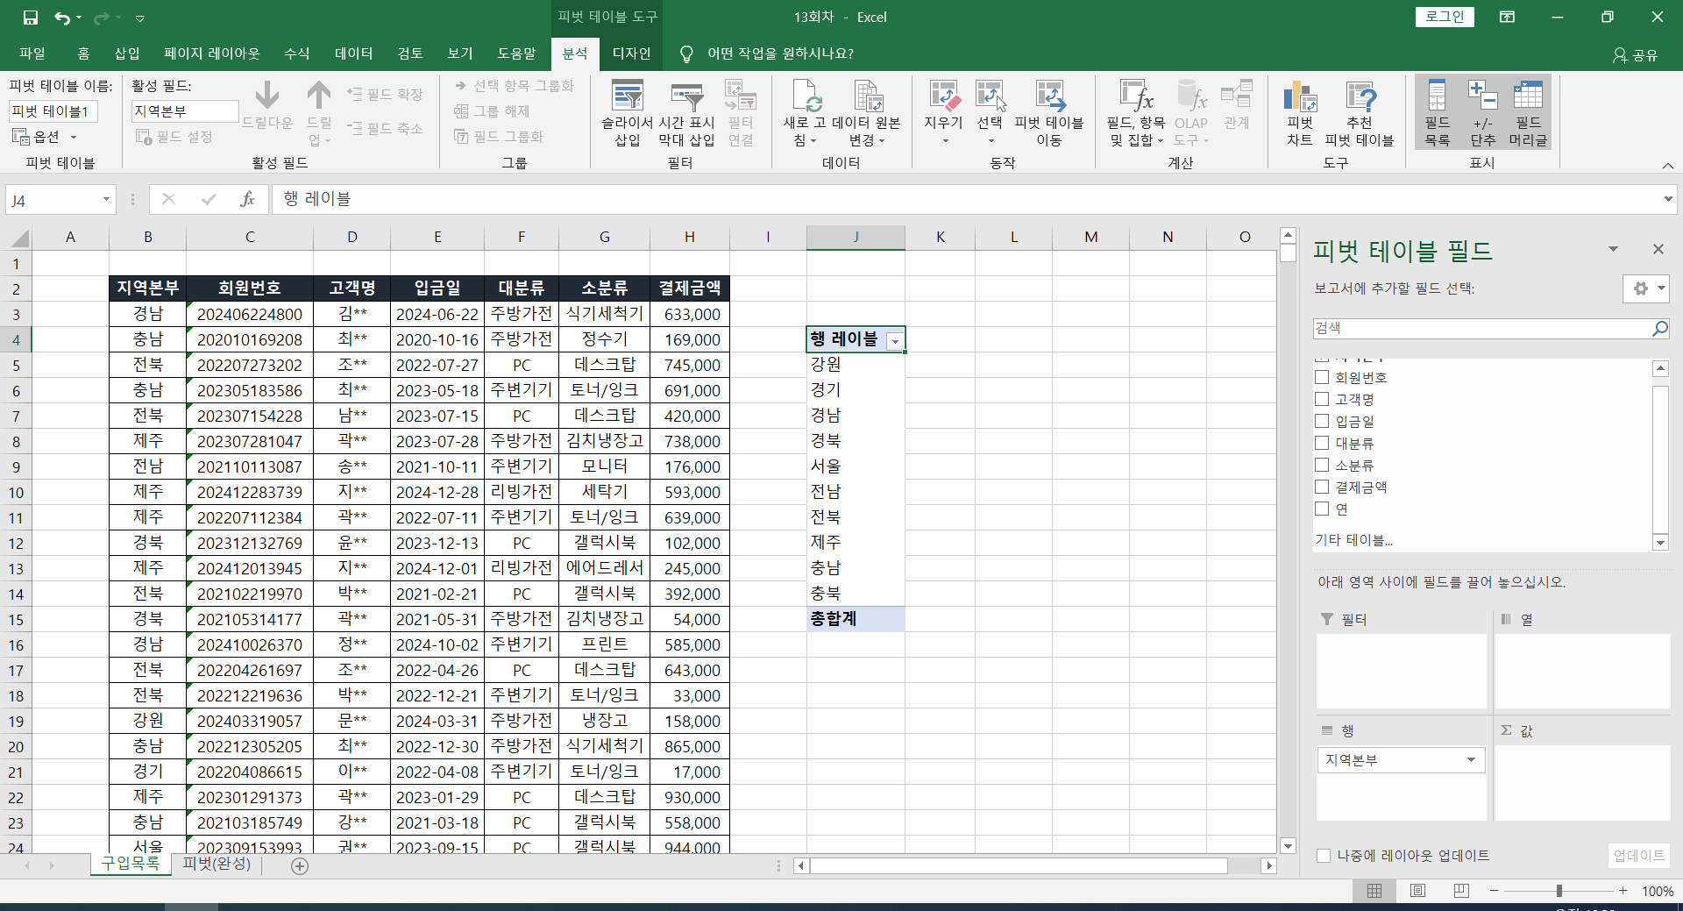Viewport: 1683px width, 911px height.
Task: Switch to the 디자인 ribbon tab
Action: pos(631,53)
